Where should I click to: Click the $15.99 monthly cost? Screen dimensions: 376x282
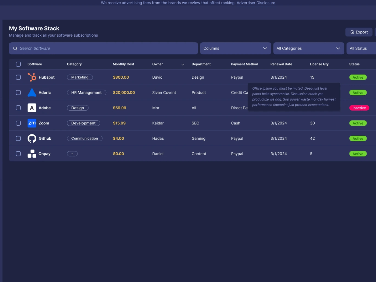tap(119, 123)
